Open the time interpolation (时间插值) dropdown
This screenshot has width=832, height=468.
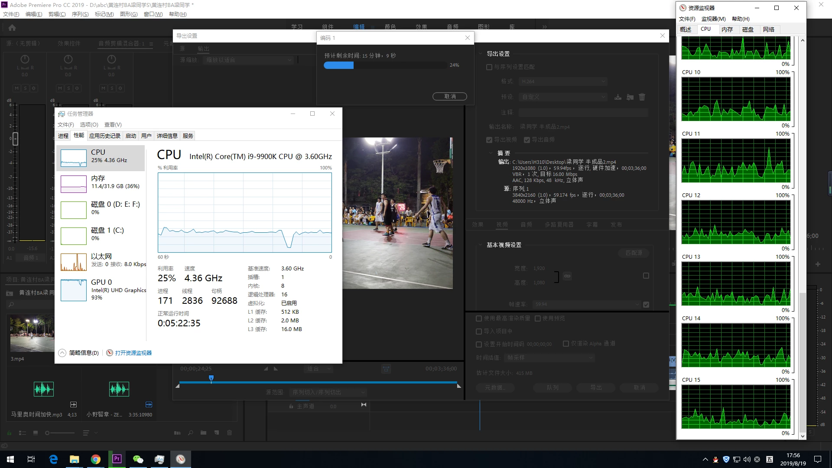(549, 358)
